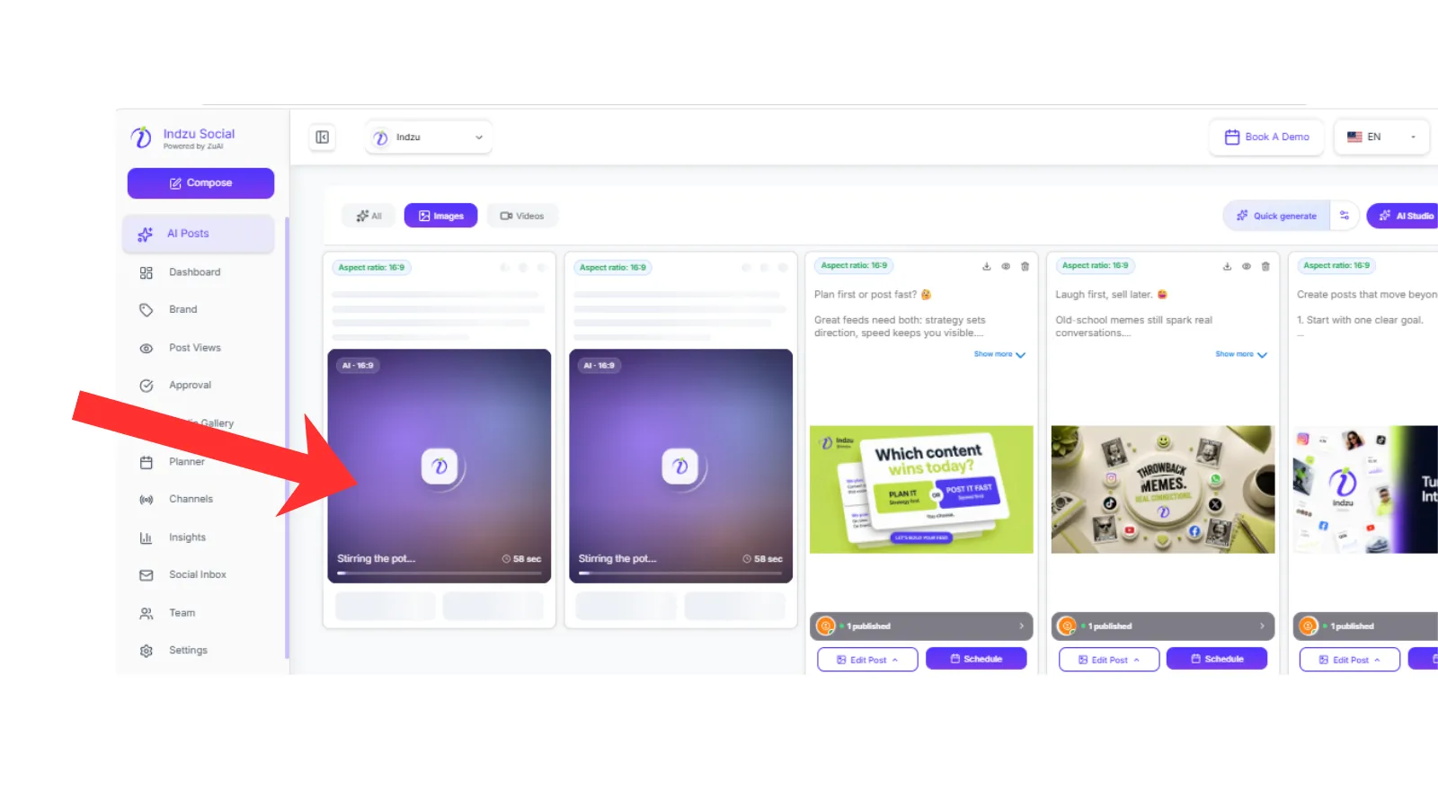The height and width of the screenshot is (809, 1438).
Task: Click Edit Post under 'Plan first' post
Action: coord(867,660)
